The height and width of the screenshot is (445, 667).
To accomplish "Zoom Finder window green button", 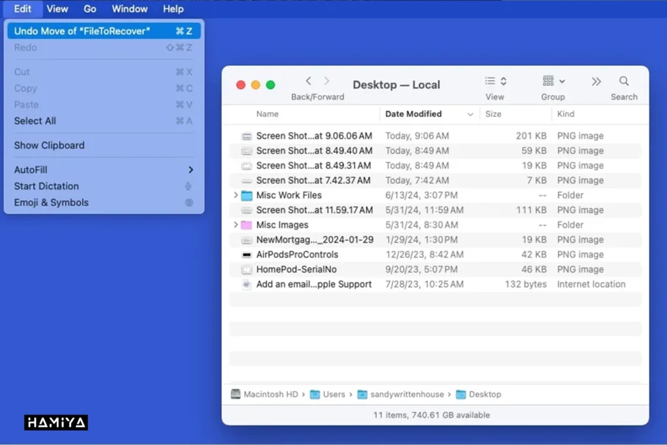I will click(x=270, y=85).
